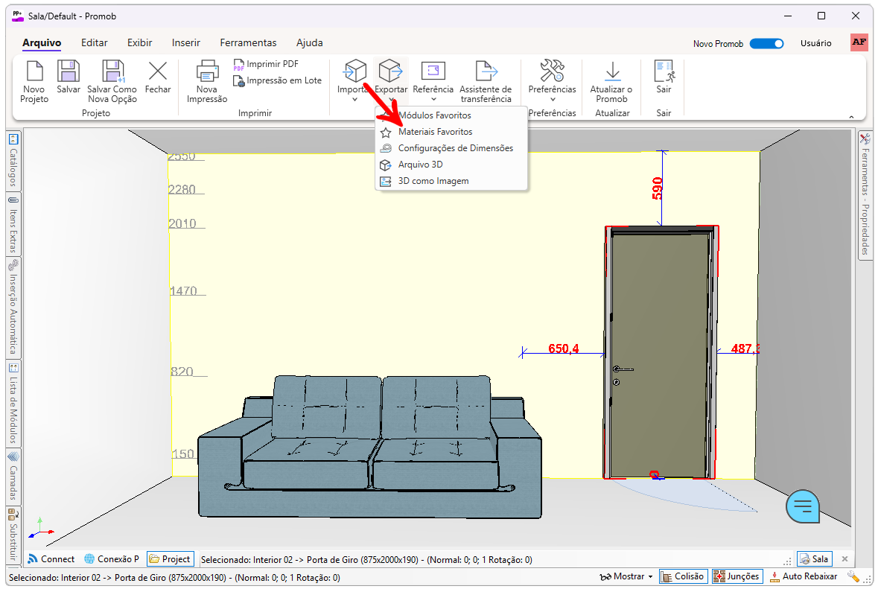Click the Preferências tools icon

point(552,71)
